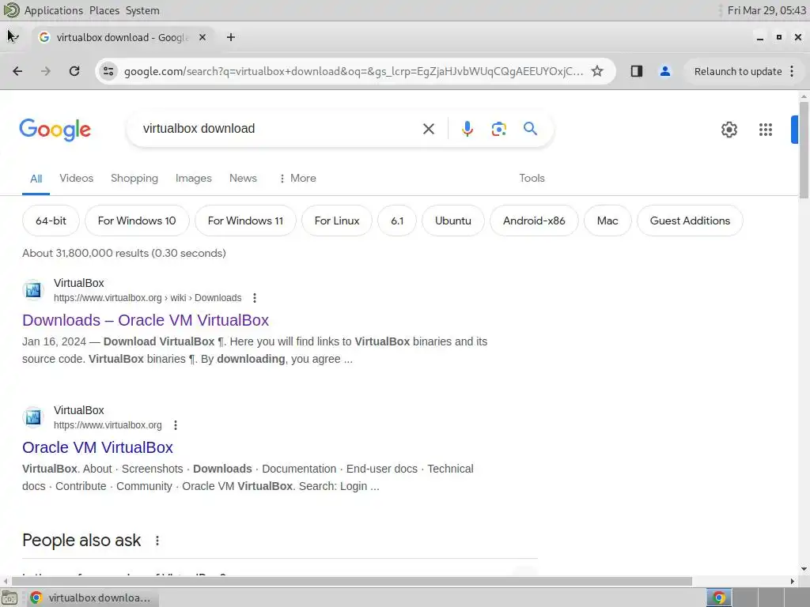Select taskbar entry virtualbox download window
This screenshot has height=607, width=810.
tap(93, 598)
